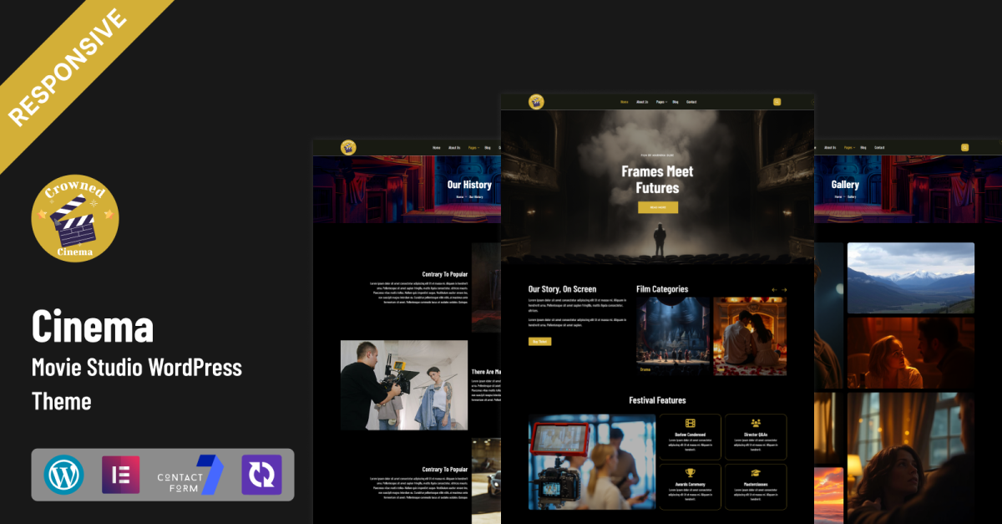Screen dimensions: 1002x524
Task: Click the Contact Form 7 icon
Action: click(x=190, y=475)
